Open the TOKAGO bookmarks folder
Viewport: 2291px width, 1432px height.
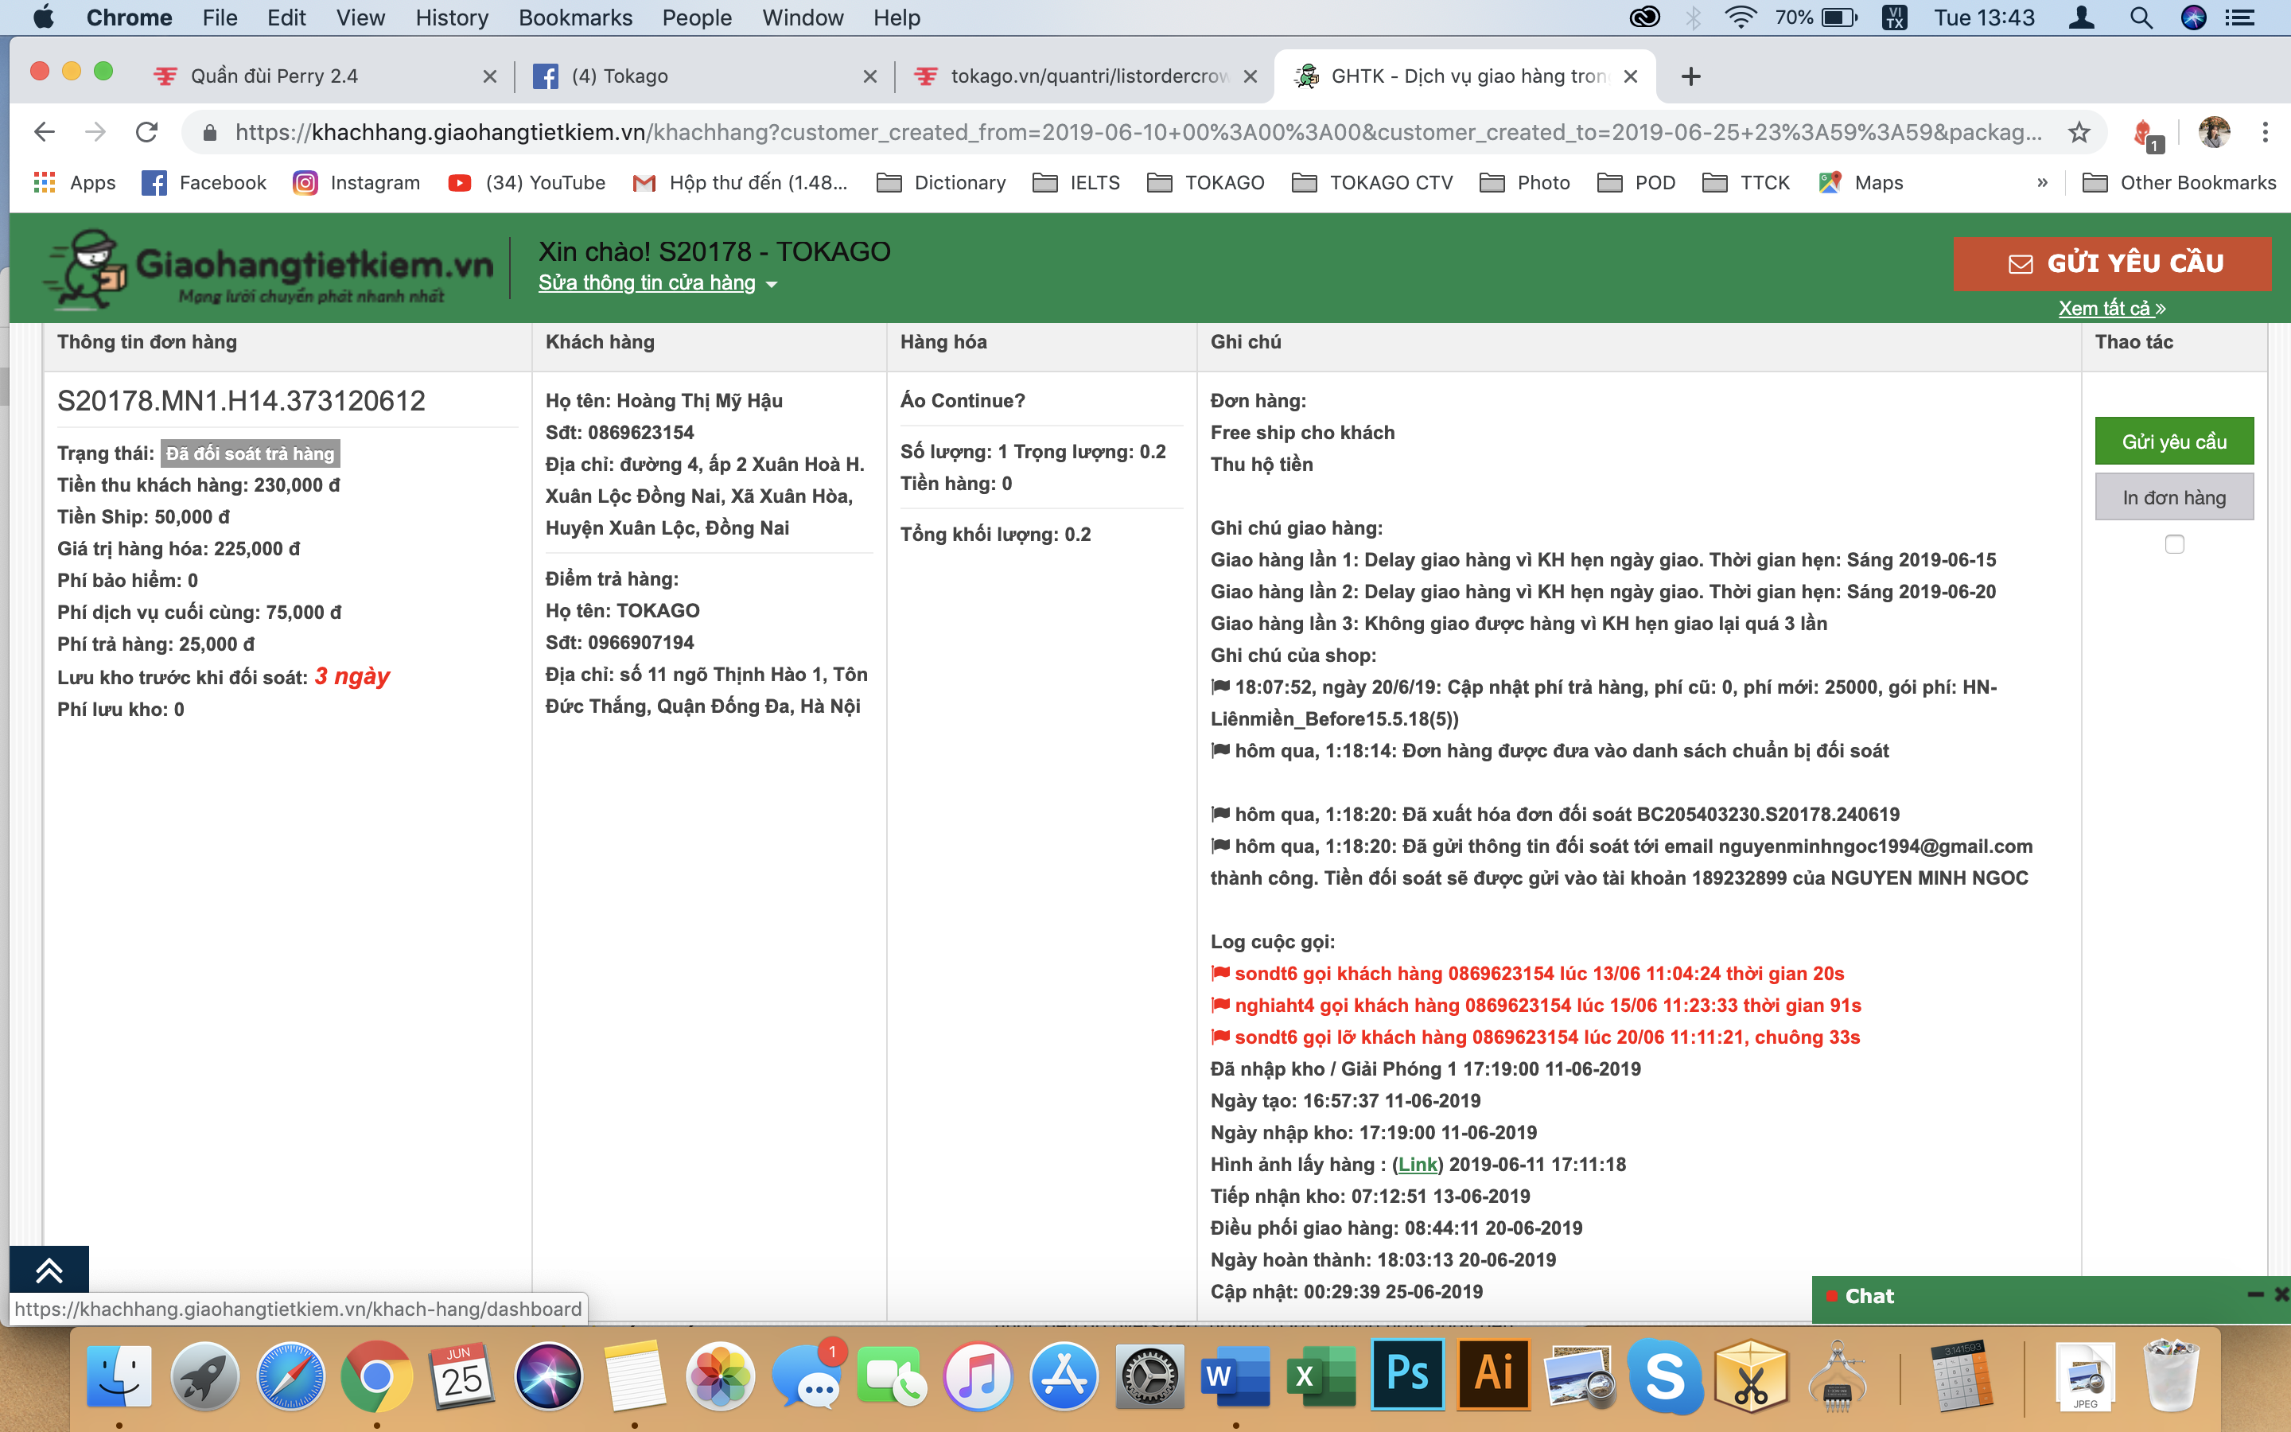(1205, 183)
